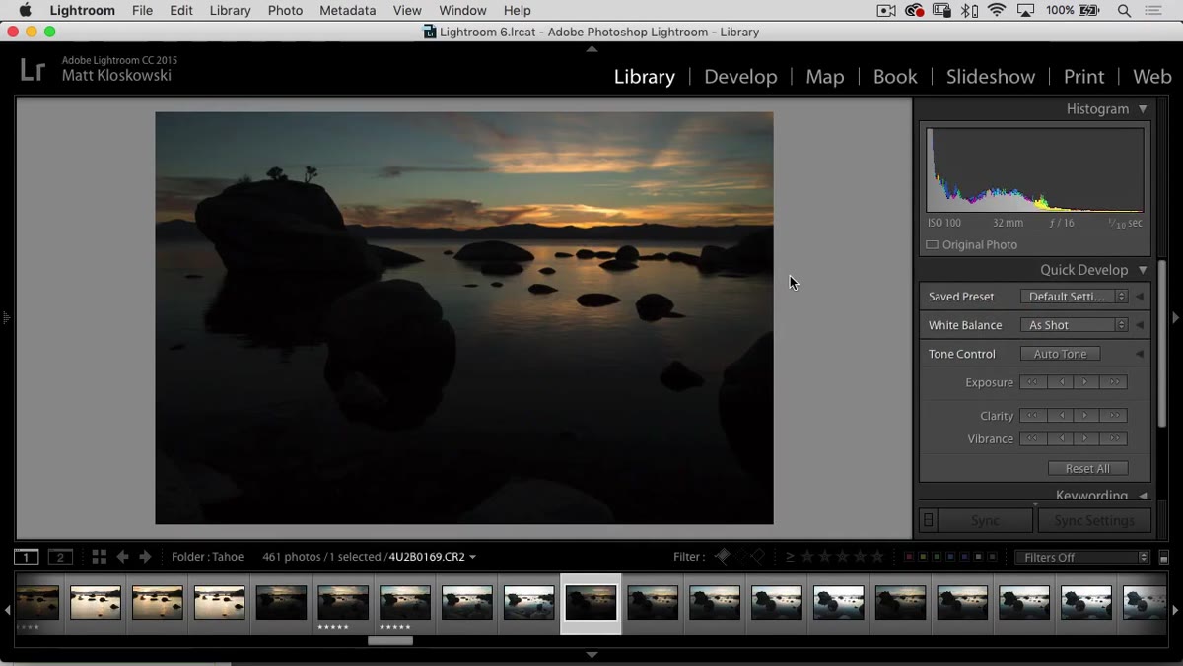Collapse the Histogram panel
This screenshot has height=666, width=1183.
pos(1143,109)
